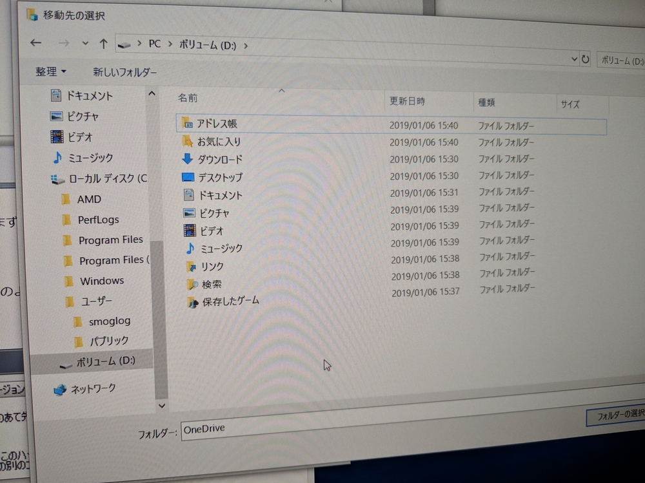The image size is (645, 483).
Task: Click the 2019/01/06 15:31 date cell
Action: [424, 193]
